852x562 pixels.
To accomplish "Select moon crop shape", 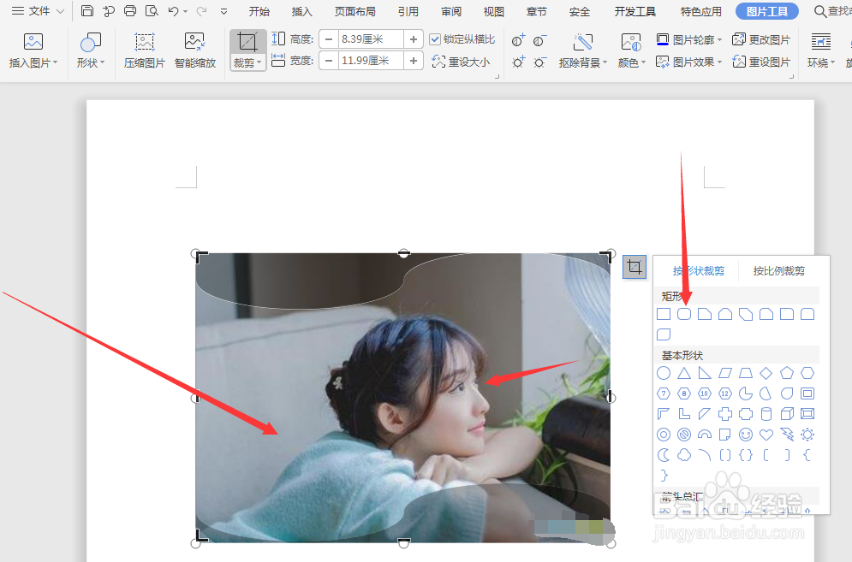I will [x=664, y=455].
